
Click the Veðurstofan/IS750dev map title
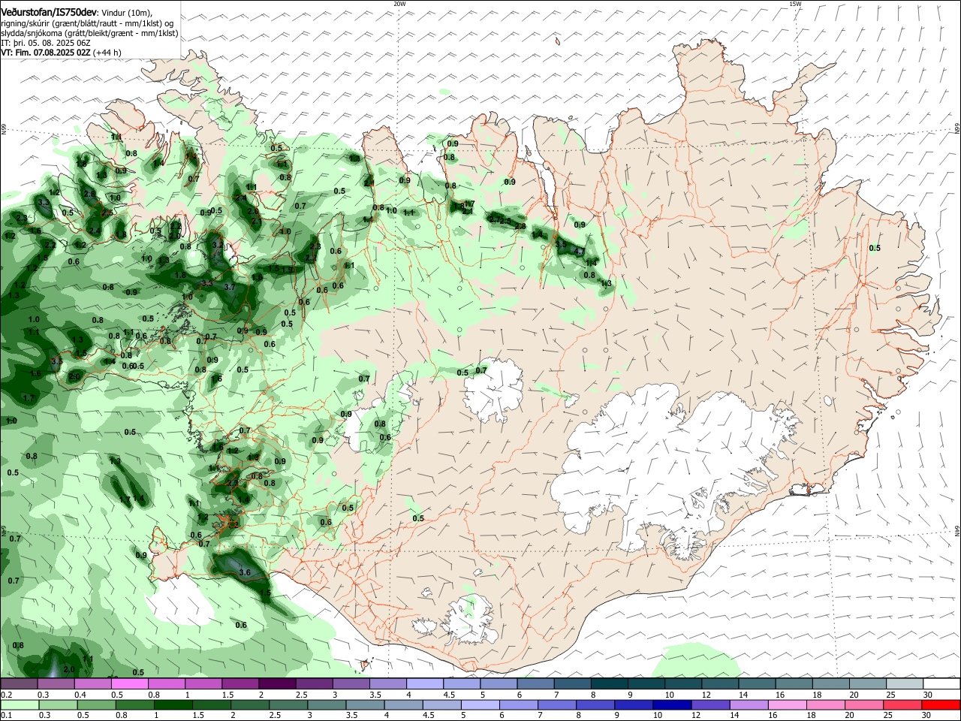(x=49, y=13)
